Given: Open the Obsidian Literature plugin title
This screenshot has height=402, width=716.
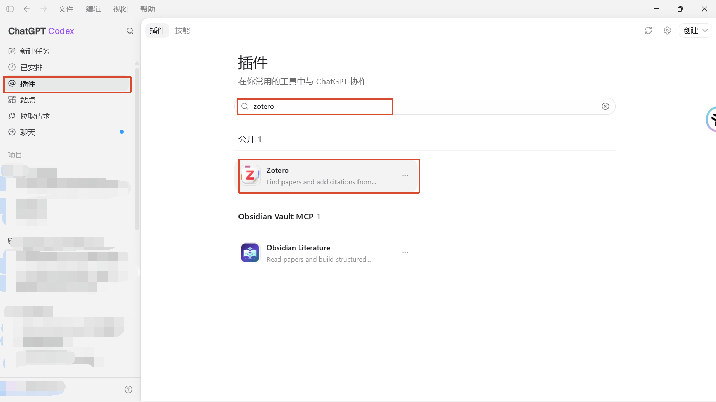Looking at the screenshot, I should tap(298, 248).
